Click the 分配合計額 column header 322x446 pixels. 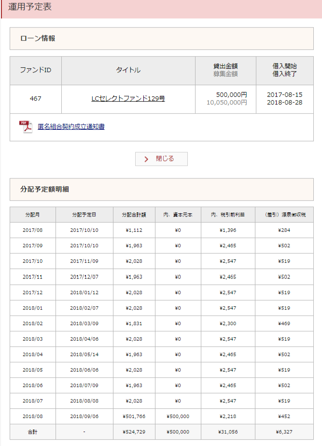coord(134,214)
